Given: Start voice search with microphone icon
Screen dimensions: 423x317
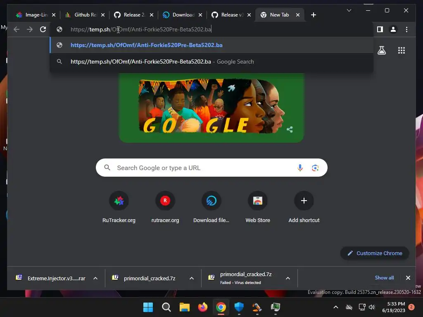Looking at the screenshot, I should (x=300, y=168).
